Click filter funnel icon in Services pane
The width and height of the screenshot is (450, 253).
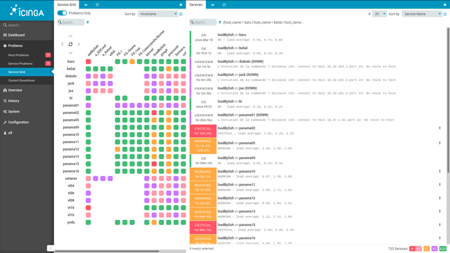[x=220, y=22]
